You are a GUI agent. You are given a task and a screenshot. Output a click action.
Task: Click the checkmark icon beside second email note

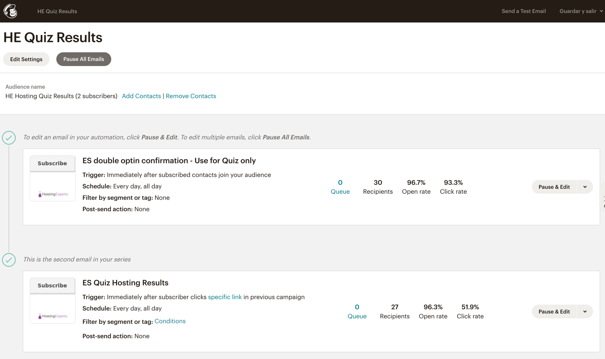(x=9, y=260)
